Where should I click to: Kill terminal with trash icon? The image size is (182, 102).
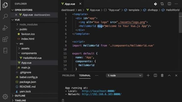pyautogui.click(x=162, y=75)
